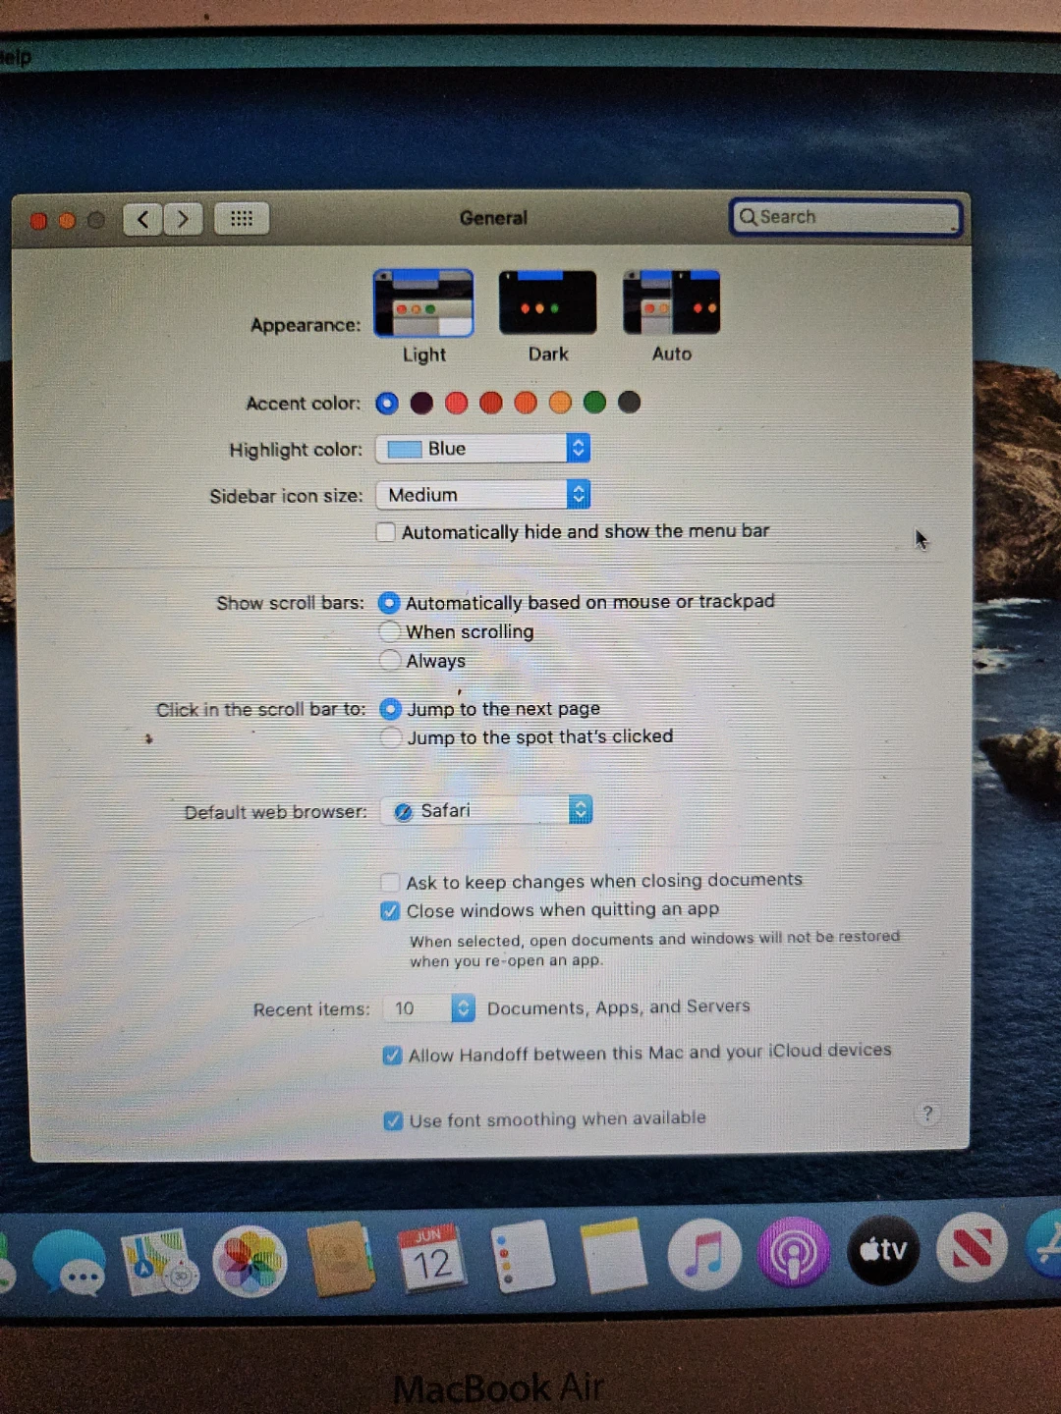This screenshot has height=1414, width=1061.
Task: Open Maps from the Dock
Action: pos(160,1262)
